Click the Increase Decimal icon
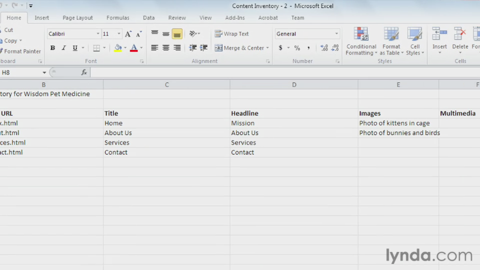Viewport: 480px width, 270px height. pos(324,48)
